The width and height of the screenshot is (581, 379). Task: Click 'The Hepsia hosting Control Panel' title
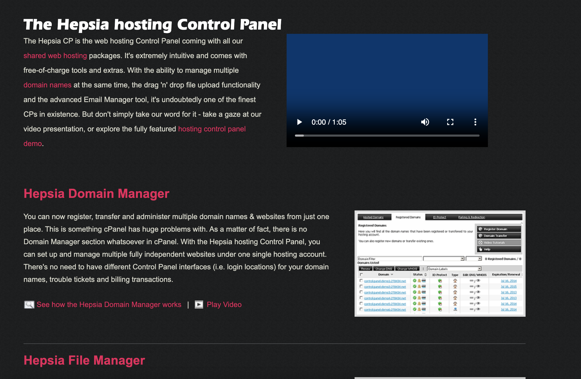pyautogui.click(x=152, y=24)
